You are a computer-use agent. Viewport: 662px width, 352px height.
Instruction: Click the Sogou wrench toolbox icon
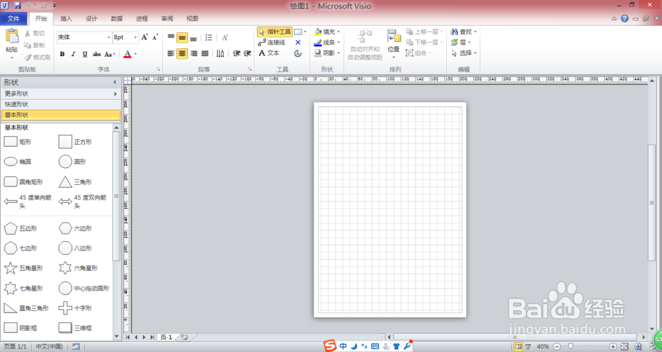click(407, 346)
